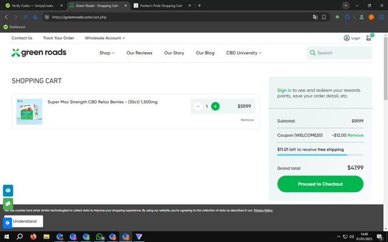Open the Privacy Policy link
The image size is (388, 242).
coord(263,211)
